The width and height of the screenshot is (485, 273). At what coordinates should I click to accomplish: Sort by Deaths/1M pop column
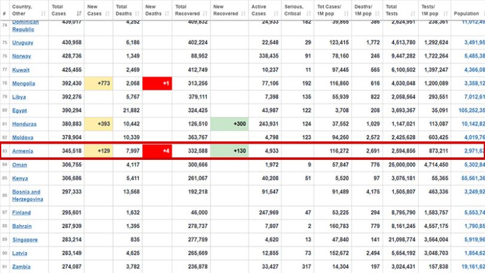(367, 10)
